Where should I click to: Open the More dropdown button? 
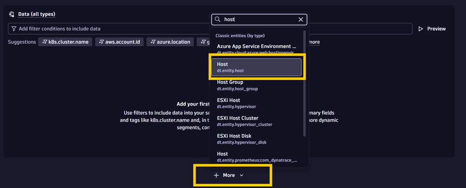coord(229,175)
